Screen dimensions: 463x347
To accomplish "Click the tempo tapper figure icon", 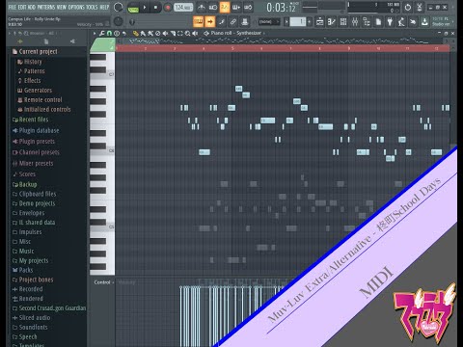I will pos(401,22).
